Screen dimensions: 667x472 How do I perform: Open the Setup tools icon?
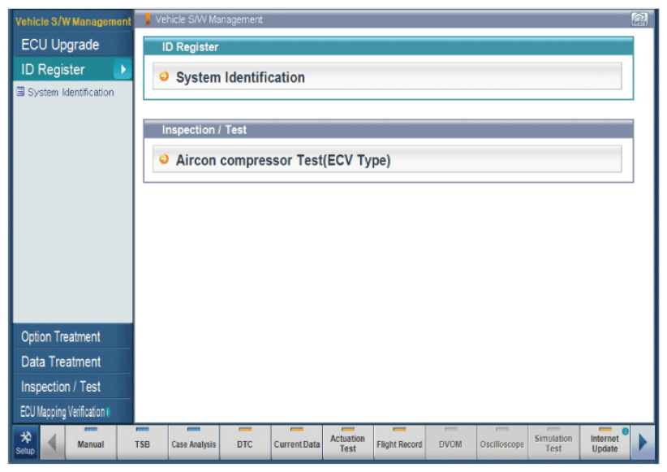(25, 443)
